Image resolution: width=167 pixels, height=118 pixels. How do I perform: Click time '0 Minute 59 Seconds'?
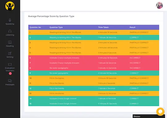point(107,73)
